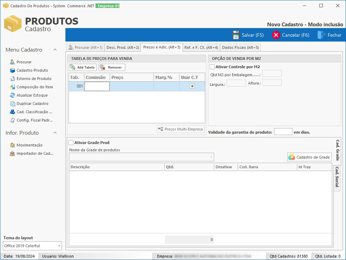
Task: Collapse the Menu Cadastro section
Action: [x=55, y=50]
